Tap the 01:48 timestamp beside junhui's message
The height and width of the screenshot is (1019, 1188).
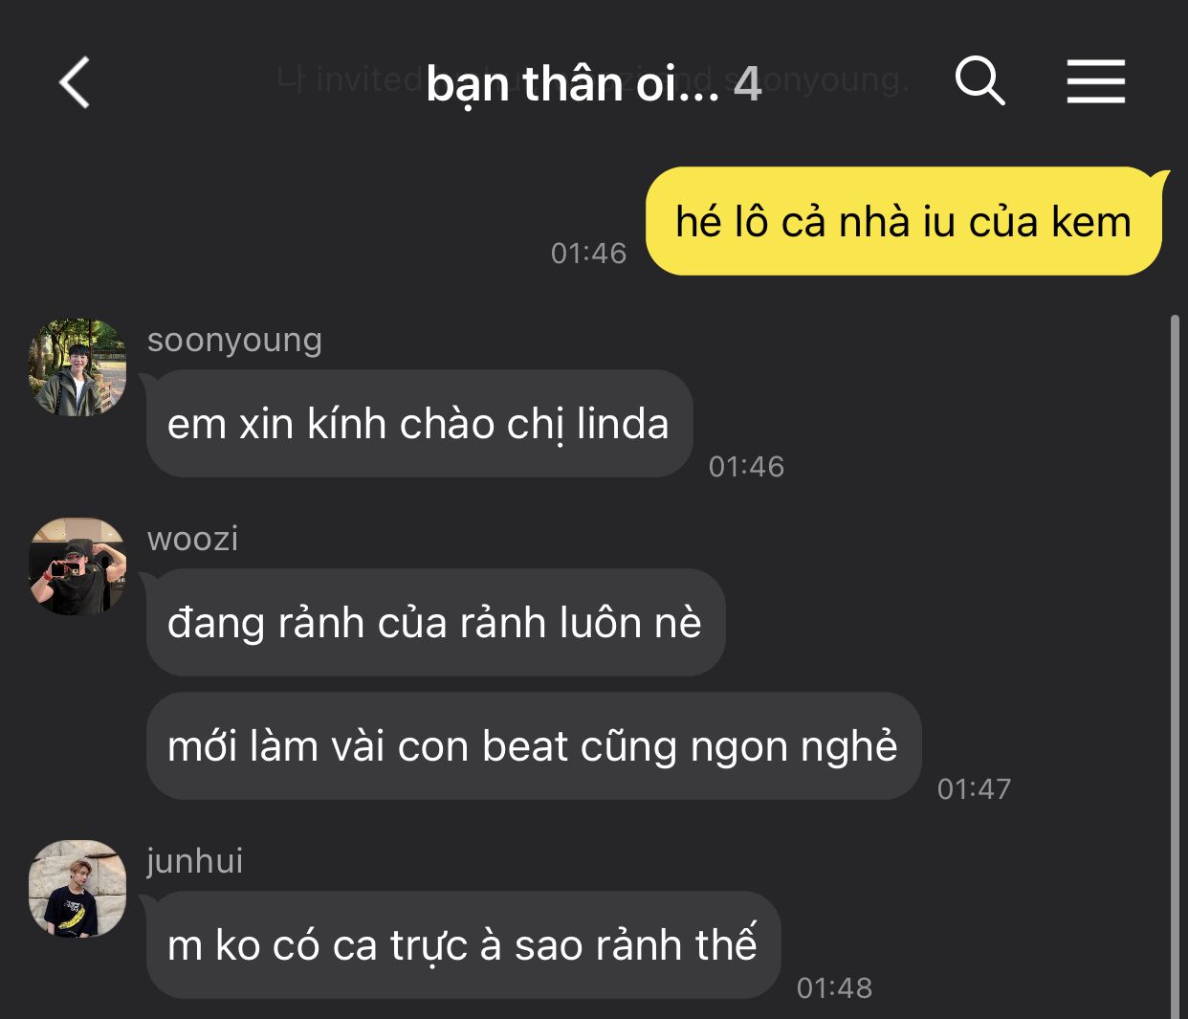click(834, 988)
